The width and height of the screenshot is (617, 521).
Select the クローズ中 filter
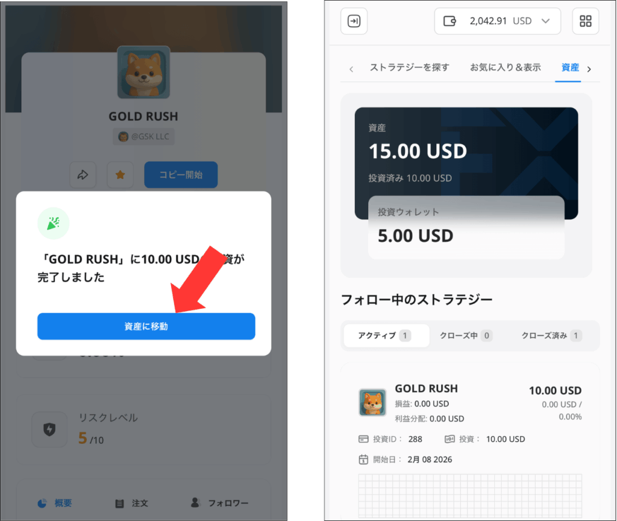466,335
